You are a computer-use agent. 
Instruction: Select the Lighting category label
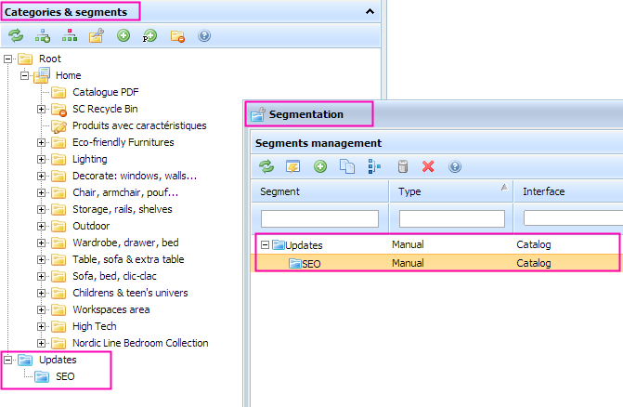[x=90, y=159]
